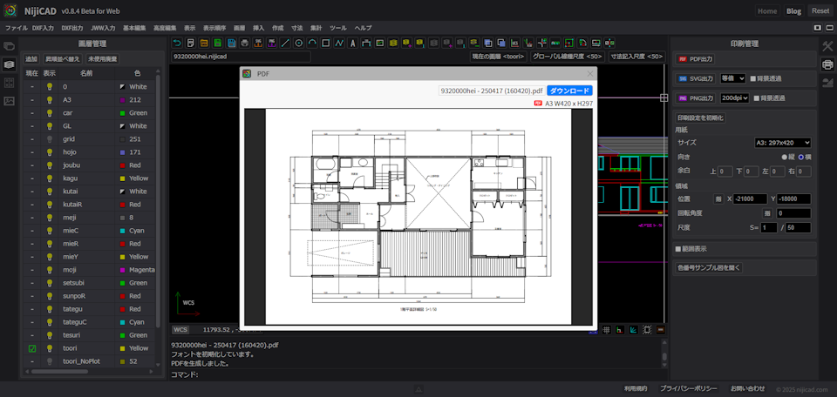The image size is (837, 397).
Task: Click the 寸法記入尺度 <50> selector
Action: (x=636, y=57)
